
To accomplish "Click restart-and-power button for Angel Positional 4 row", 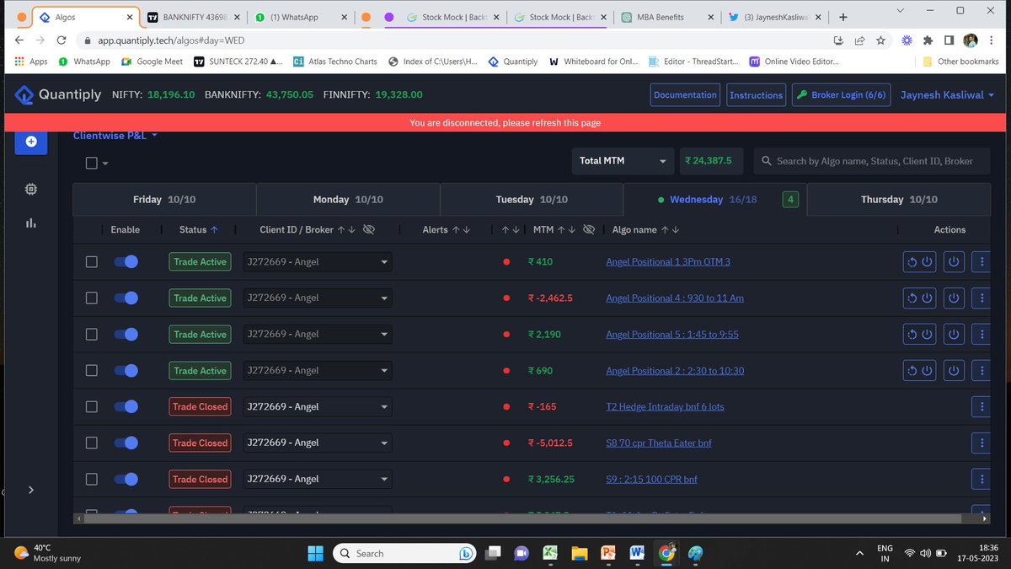I will click(918, 298).
